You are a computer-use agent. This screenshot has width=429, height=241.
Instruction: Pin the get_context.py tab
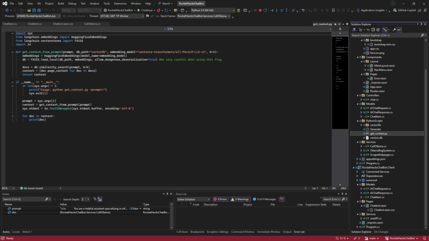335,24
